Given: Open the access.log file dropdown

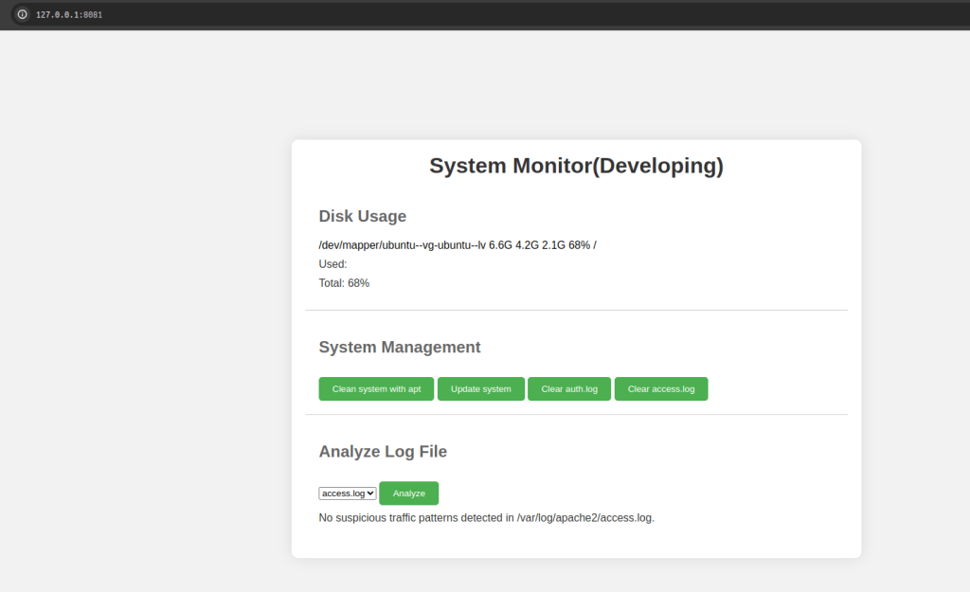Looking at the screenshot, I should point(348,493).
